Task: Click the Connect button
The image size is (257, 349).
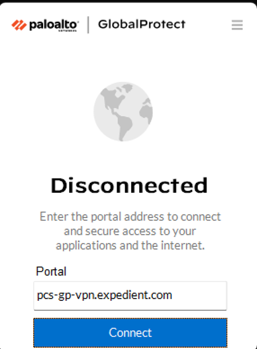Action: coord(130,333)
